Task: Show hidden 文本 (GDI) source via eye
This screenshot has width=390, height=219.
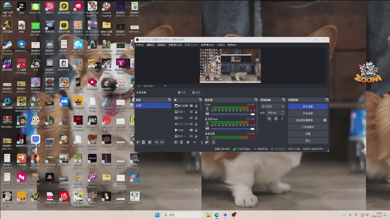Action: [x=191, y=124]
